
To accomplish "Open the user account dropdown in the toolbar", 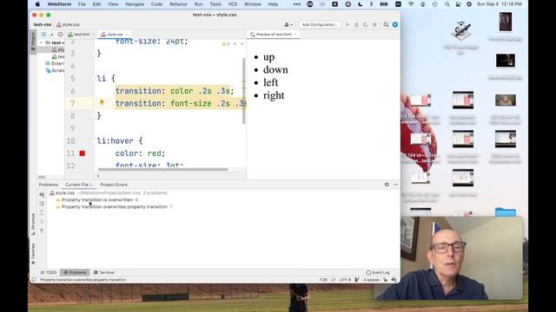I will (x=288, y=24).
